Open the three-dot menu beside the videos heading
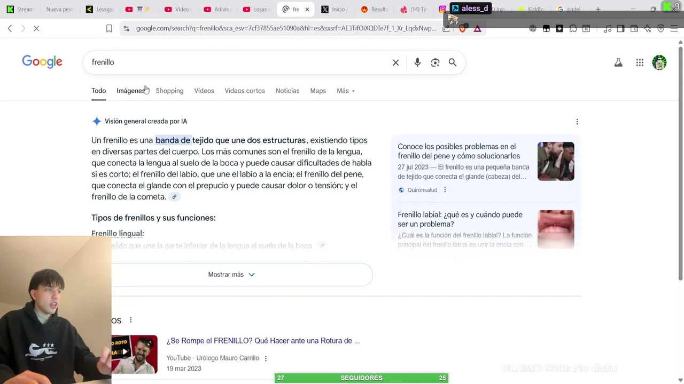 coord(130,320)
